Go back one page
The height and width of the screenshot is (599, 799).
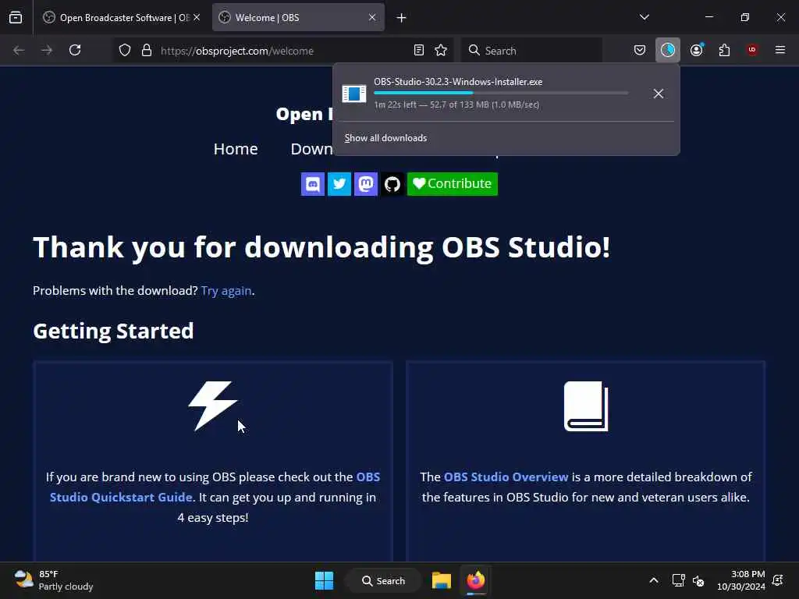click(x=19, y=50)
